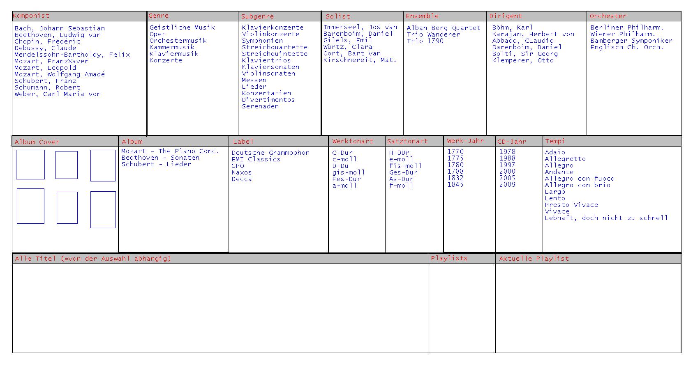Select ensemble Alban Berg Quartet

click(444, 28)
